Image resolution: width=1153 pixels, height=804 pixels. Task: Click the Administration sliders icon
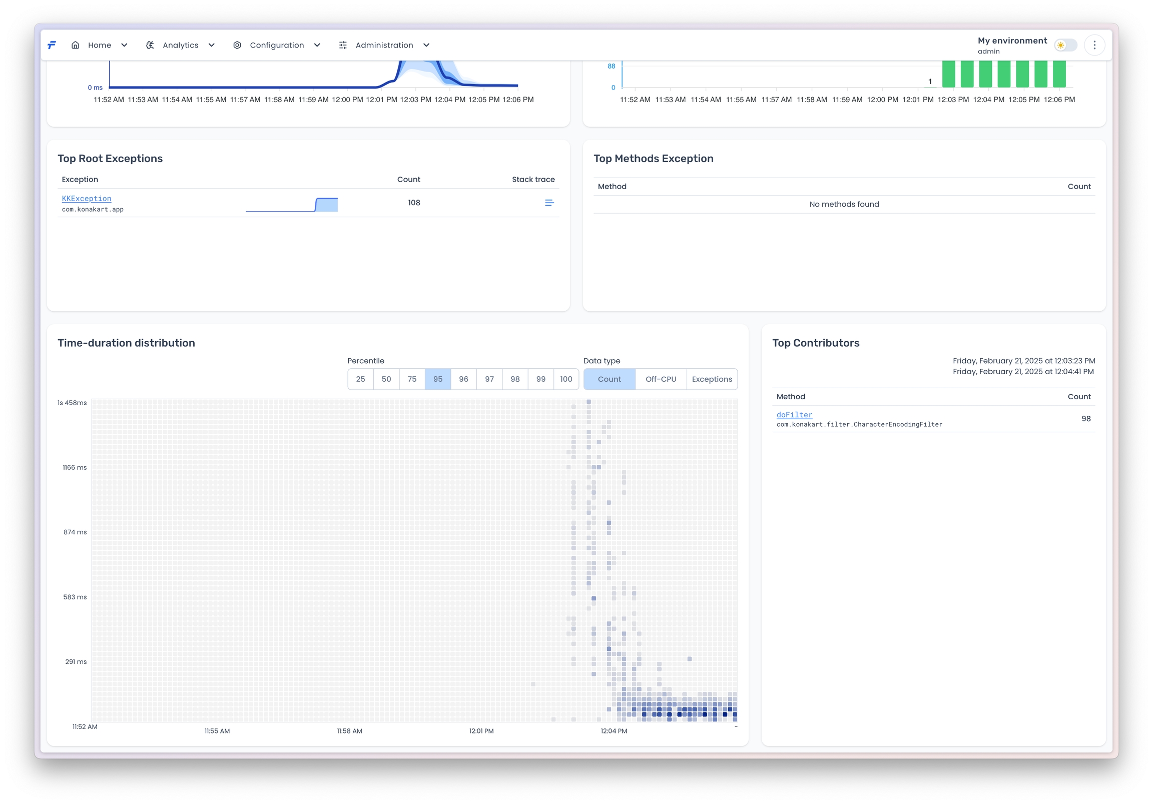pyautogui.click(x=343, y=45)
